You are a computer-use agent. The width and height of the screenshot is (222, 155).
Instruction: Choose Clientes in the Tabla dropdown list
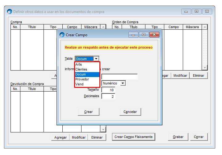click(x=87, y=69)
